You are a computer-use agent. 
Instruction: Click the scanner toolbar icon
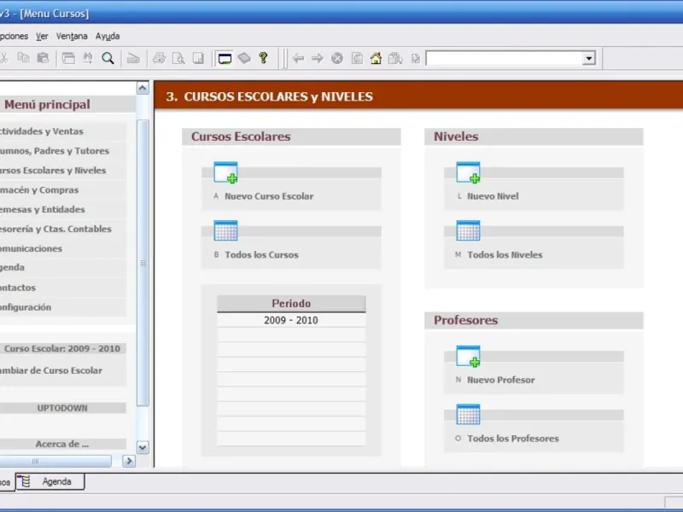click(x=133, y=58)
